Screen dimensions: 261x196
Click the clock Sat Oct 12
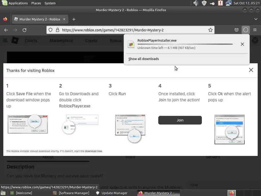tap(246, 3)
